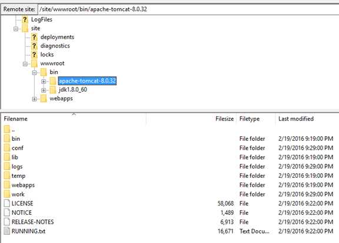The image size is (339, 243).
Task: Collapse the site tree node
Action: 16,29
